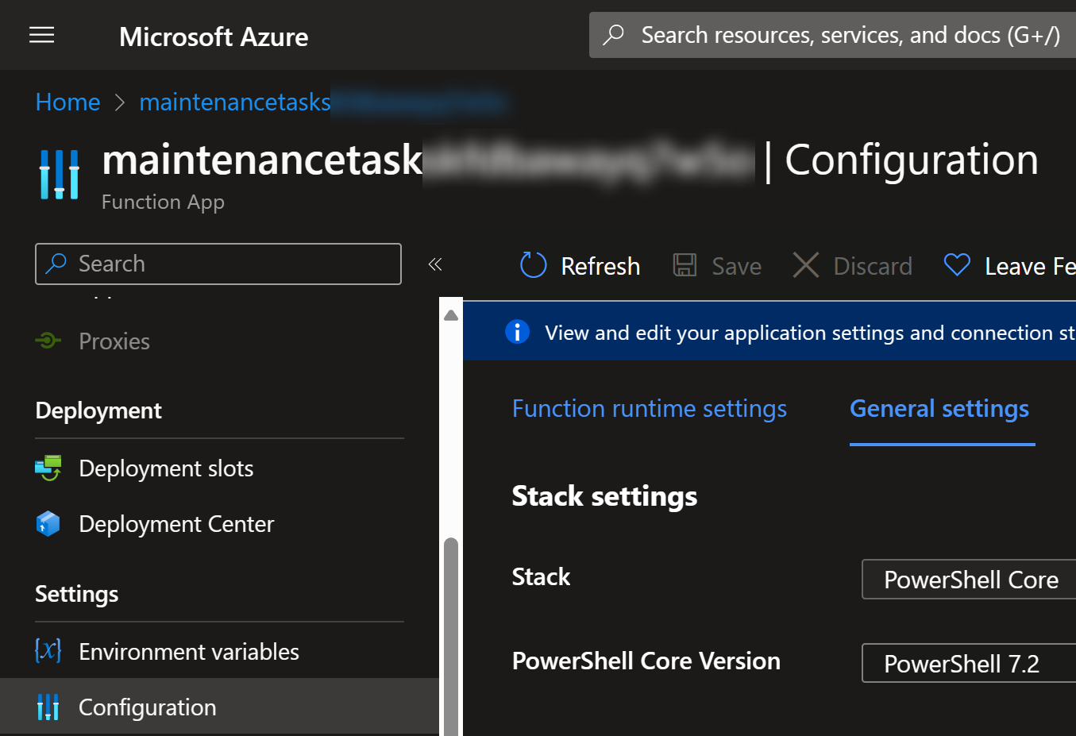Click the sidebar scrollbar up arrow
The height and width of the screenshot is (736, 1076).
[x=451, y=315]
